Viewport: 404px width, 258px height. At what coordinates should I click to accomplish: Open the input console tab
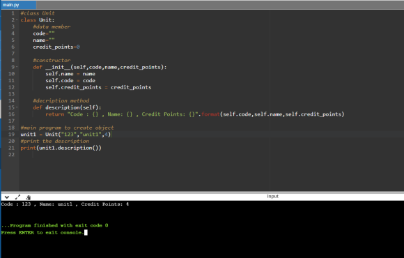(x=272, y=197)
